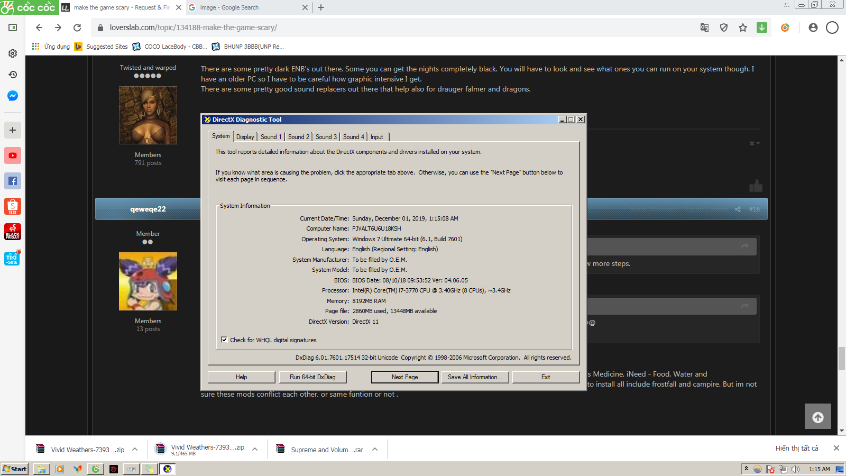This screenshot has width=846, height=476.
Task: Click the Next Page button
Action: (x=404, y=377)
